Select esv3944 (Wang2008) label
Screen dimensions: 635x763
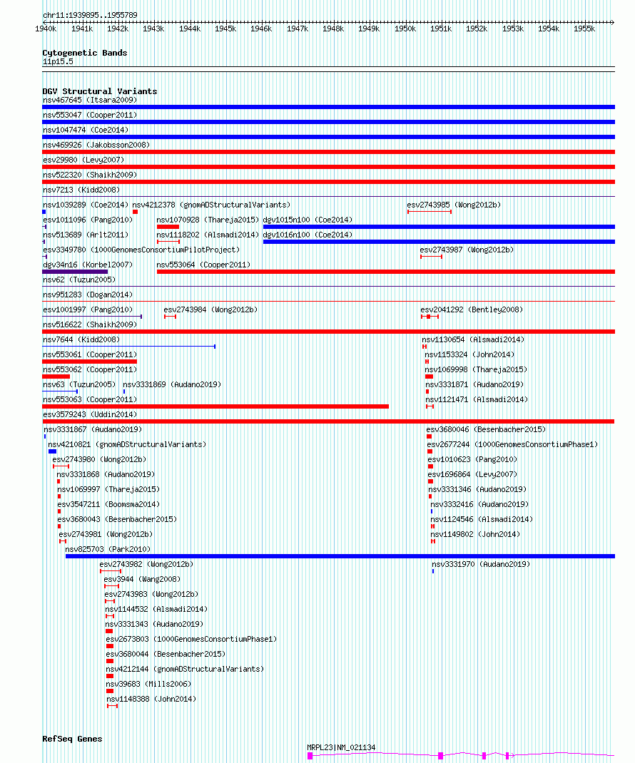[x=142, y=580]
